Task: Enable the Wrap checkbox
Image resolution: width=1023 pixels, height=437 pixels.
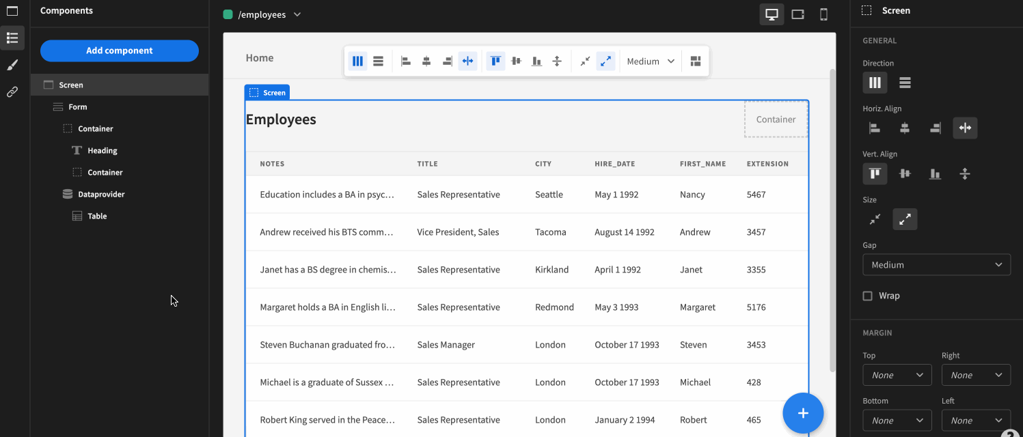Action: pyautogui.click(x=868, y=296)
